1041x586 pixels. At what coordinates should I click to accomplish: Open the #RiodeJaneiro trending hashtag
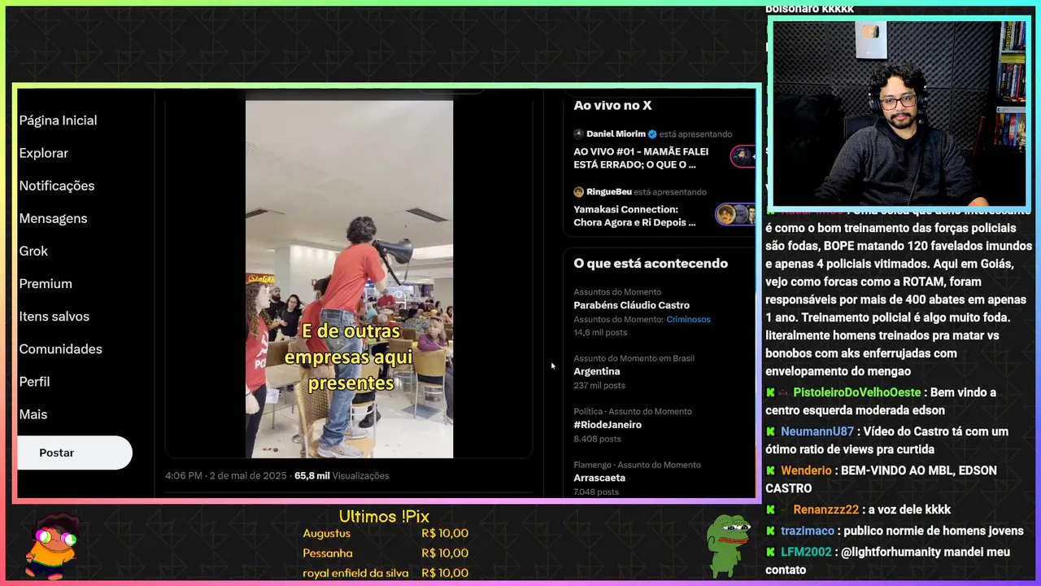608,425
